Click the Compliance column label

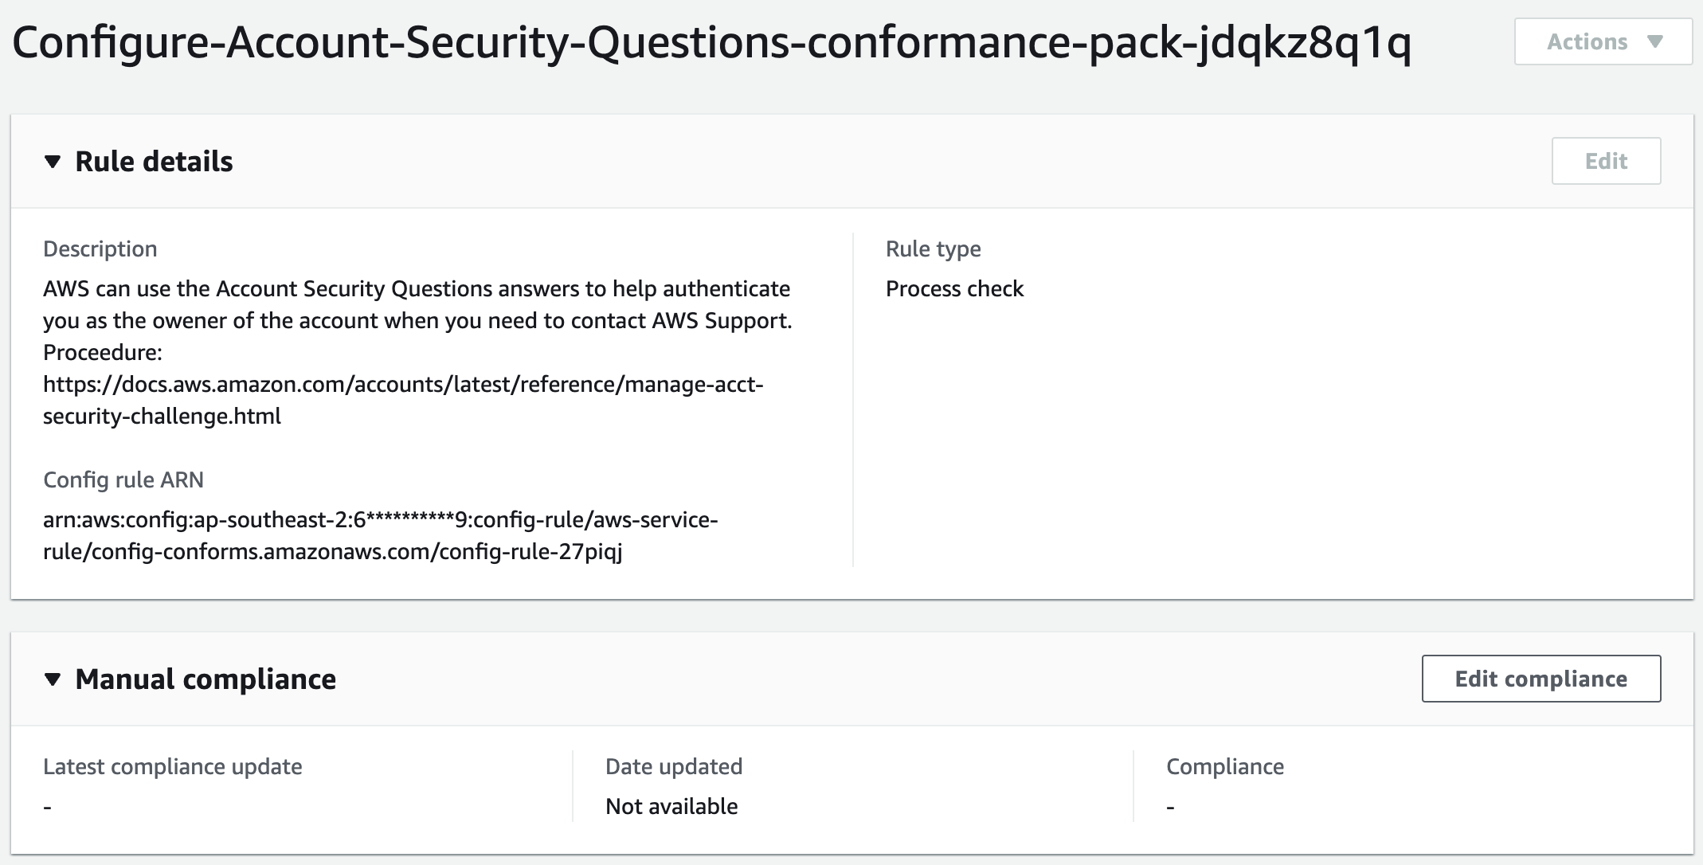point(1225,766)
